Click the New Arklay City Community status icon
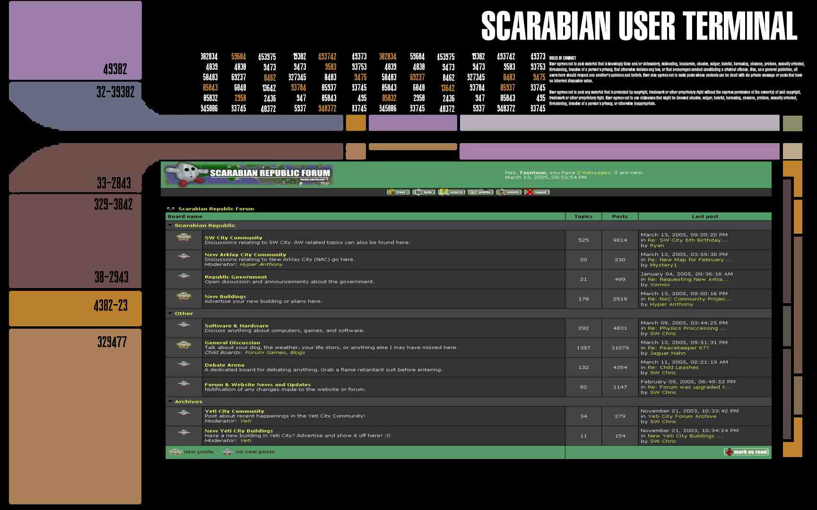This screenshot has width=817, height=510. click(184, 256)
